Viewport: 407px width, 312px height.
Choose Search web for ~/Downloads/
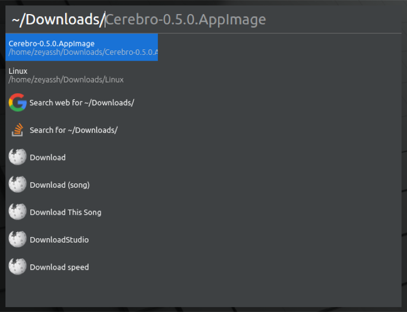[x=82, y=103]
